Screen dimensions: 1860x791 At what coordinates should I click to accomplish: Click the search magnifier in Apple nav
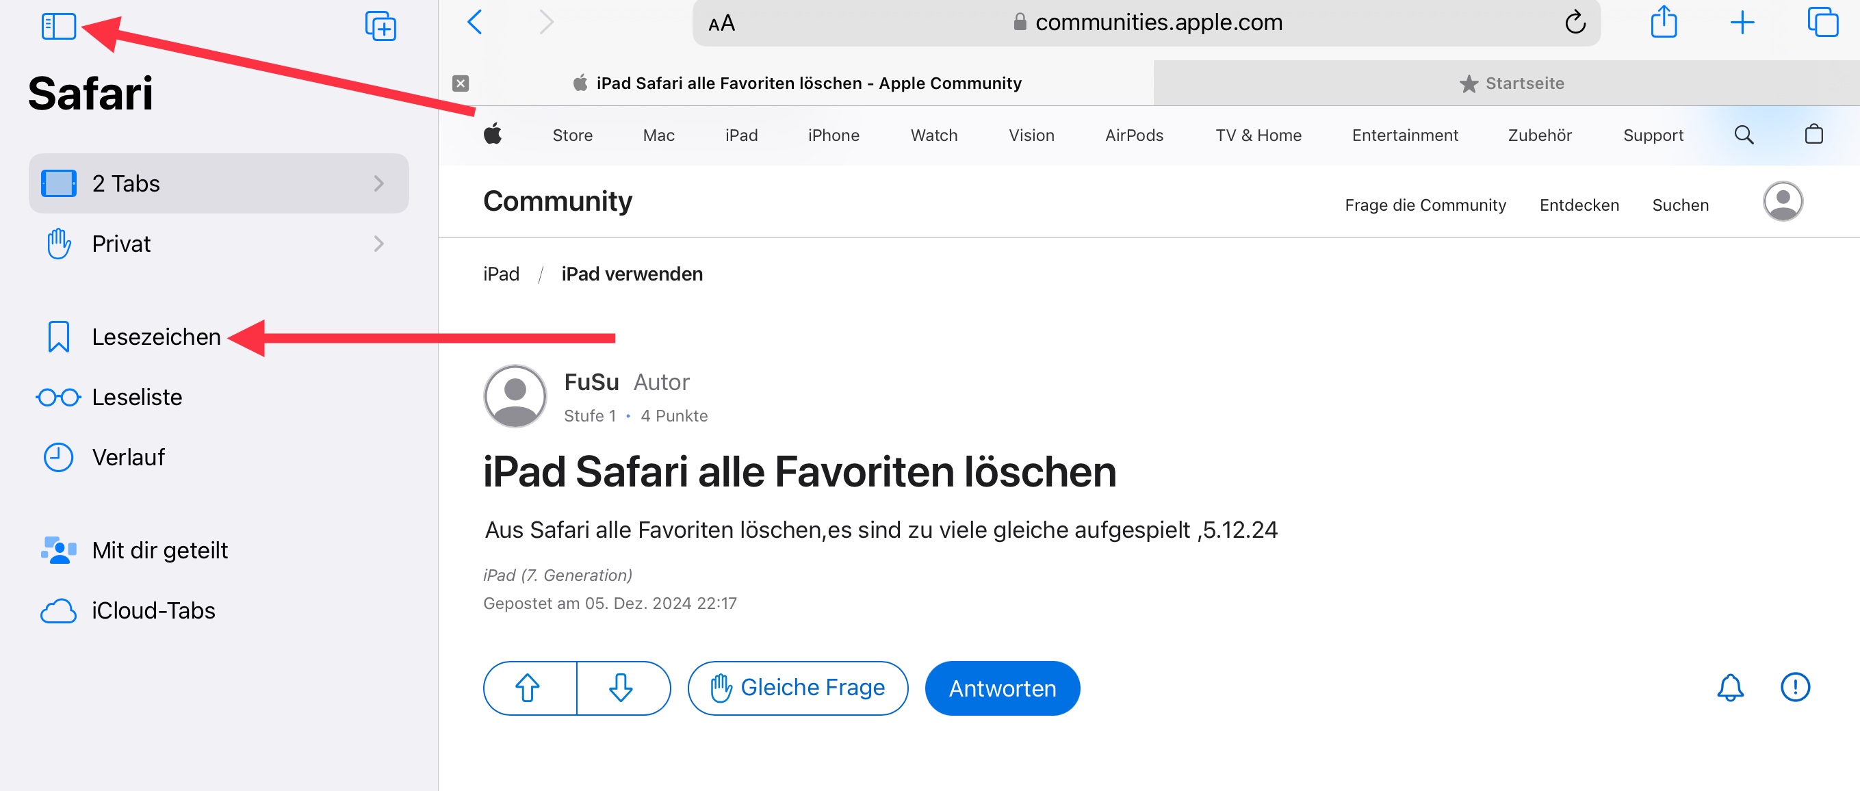click(x=1743, y=135)
